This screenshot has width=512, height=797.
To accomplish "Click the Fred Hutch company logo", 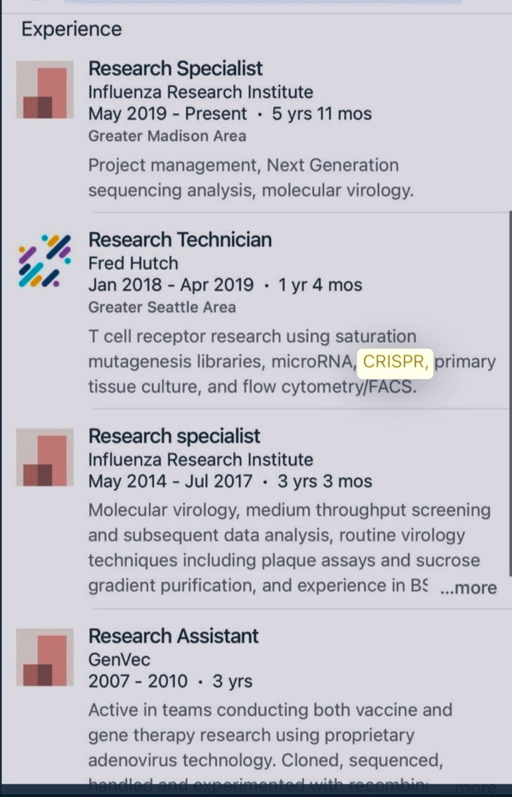I will click(x=44, y=261).
